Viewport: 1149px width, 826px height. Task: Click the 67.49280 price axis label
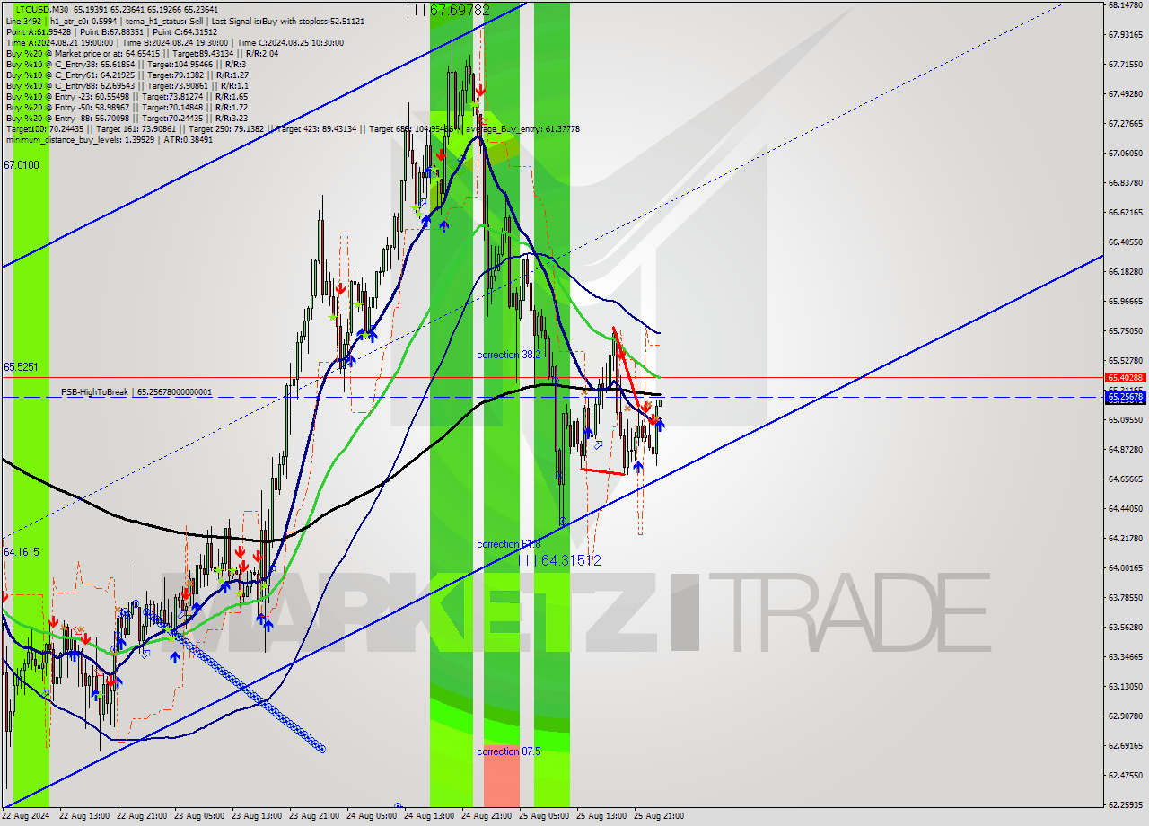pos(1126,93)
